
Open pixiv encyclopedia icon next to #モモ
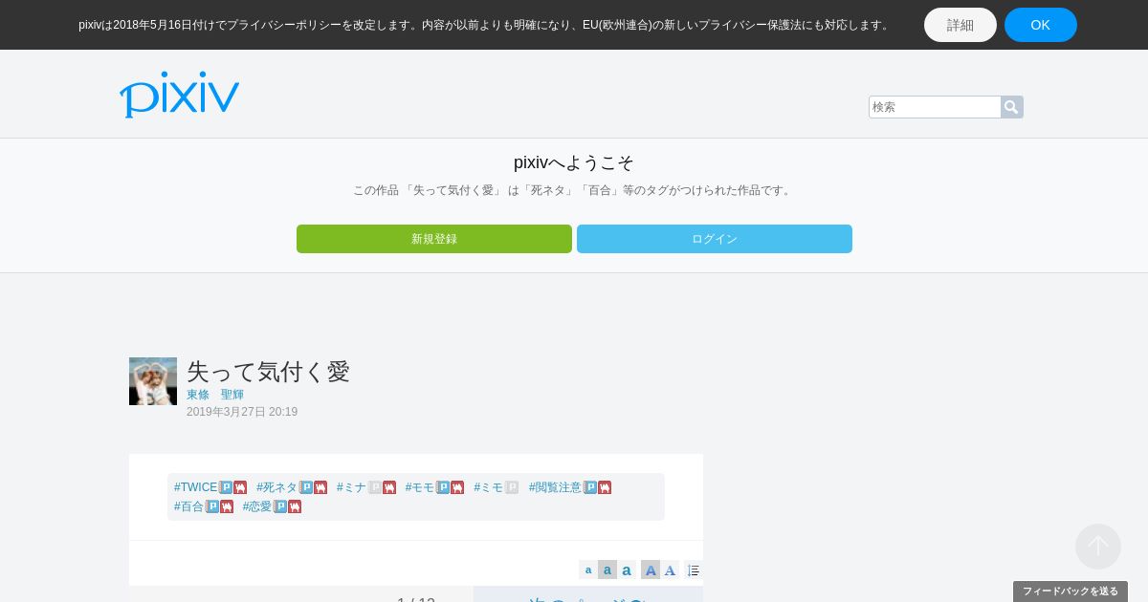(x=443, y=487)
